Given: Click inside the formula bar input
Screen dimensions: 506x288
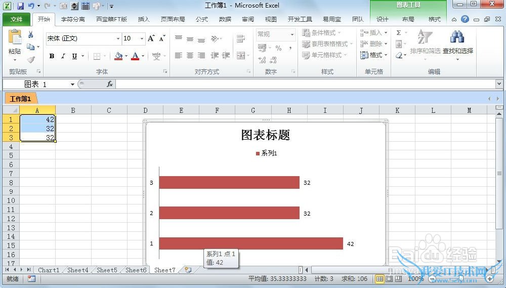Looking at the screenshot, I should (x=305, y=84).
